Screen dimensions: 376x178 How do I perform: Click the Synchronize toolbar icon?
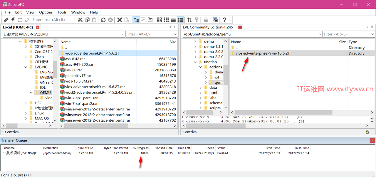(x=143, y=20)
